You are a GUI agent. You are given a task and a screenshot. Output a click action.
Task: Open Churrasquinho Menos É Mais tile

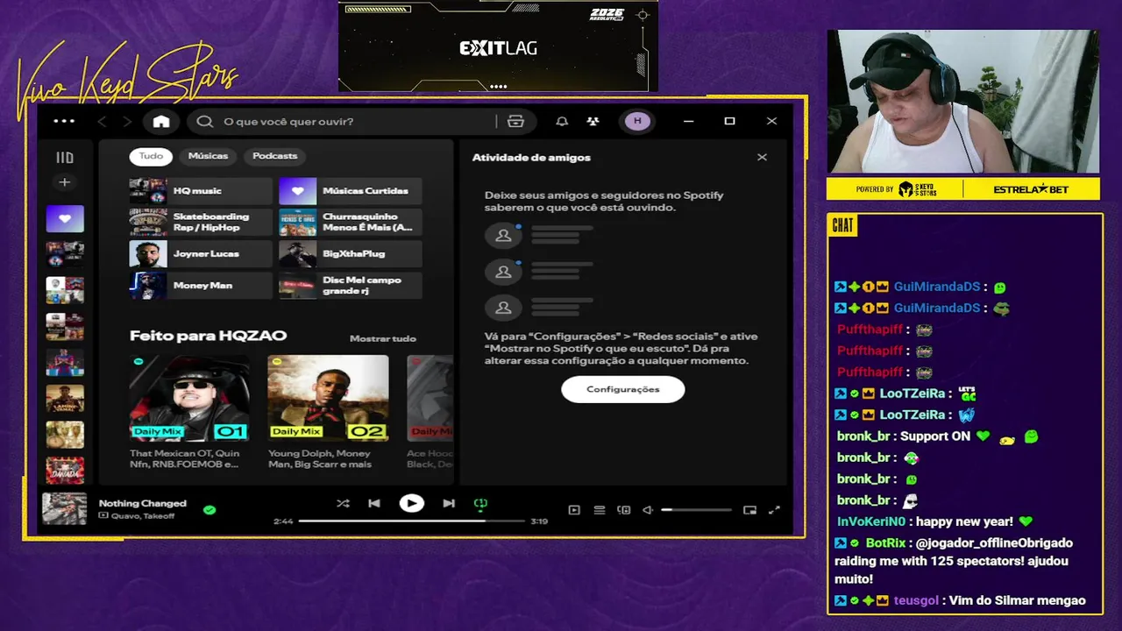coord(350,223)
